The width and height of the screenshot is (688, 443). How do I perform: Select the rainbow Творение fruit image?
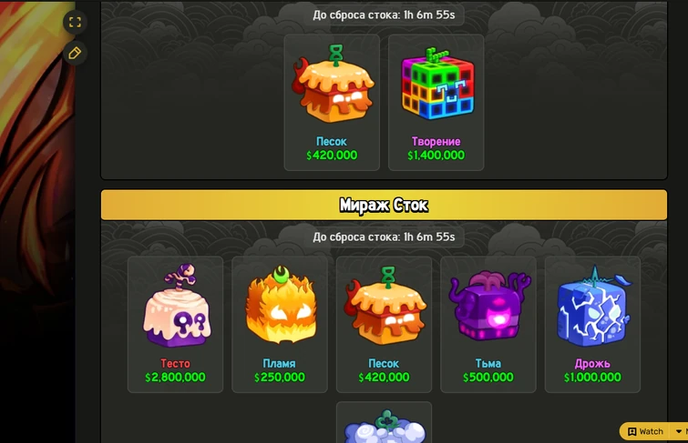[437, 84]
